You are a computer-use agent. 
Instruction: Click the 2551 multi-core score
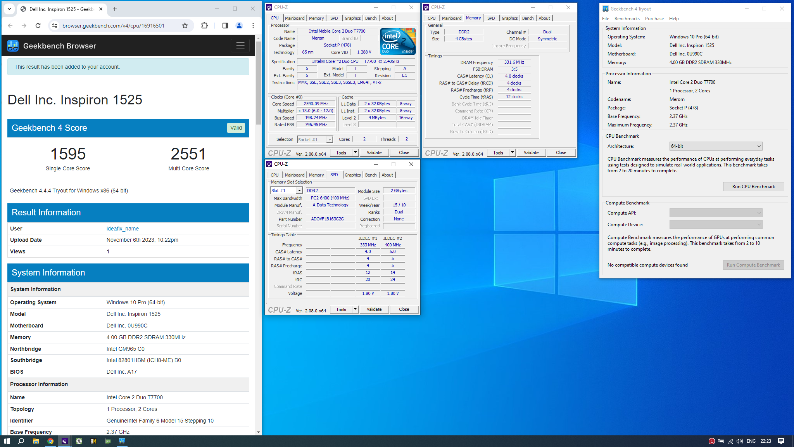click(x=188, y=154)
